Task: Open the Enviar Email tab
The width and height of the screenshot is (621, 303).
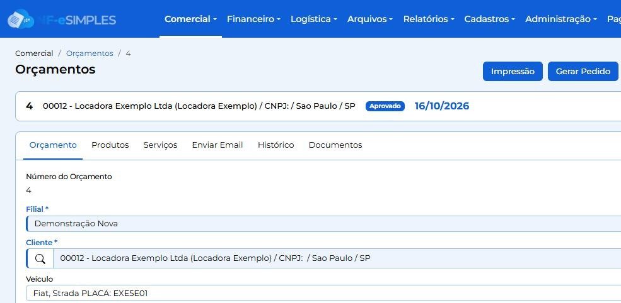Action: (218, 145)
